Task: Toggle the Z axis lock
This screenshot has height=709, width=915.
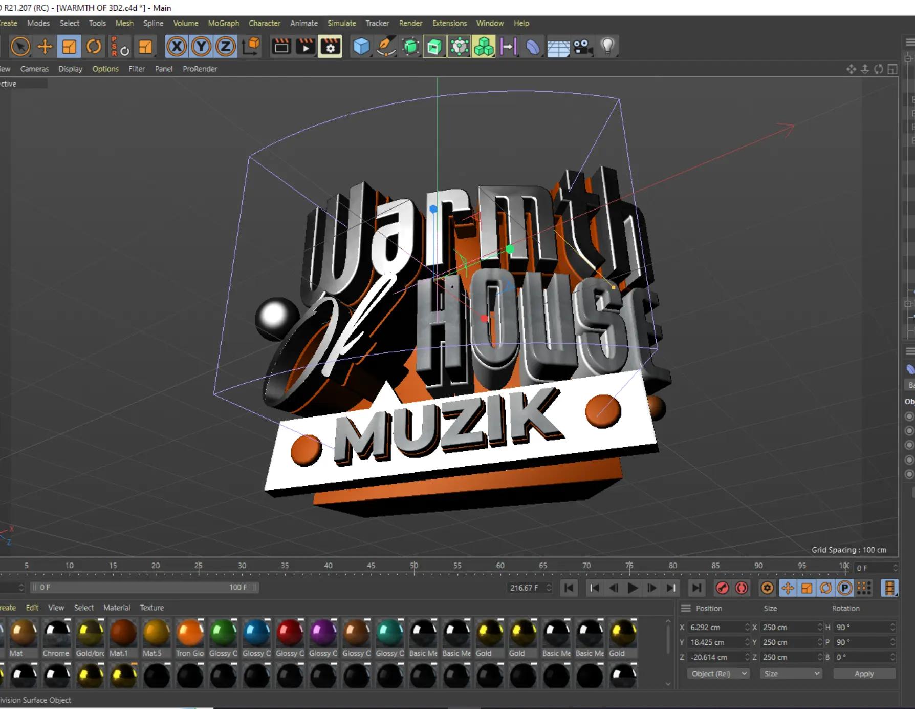Action: [x=225, y=47]
